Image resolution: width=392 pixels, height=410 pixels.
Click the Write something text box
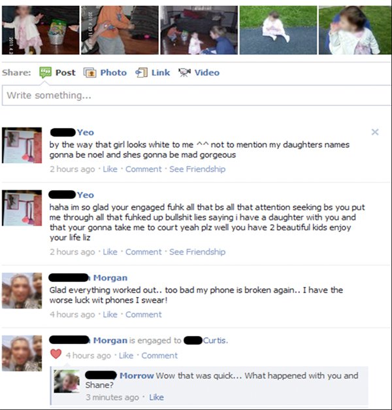click(x=196, y=95)
